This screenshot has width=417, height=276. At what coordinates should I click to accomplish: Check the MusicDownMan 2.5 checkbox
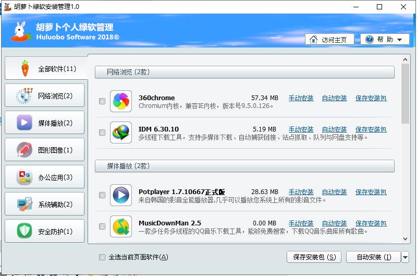click(x=102, y=226)
